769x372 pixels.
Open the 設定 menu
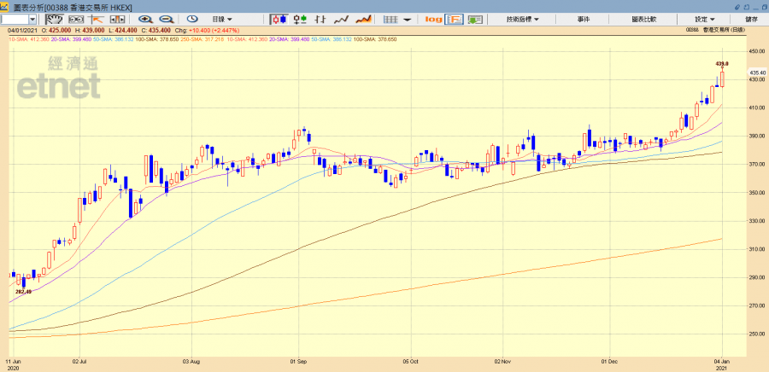tap(705, 19)
